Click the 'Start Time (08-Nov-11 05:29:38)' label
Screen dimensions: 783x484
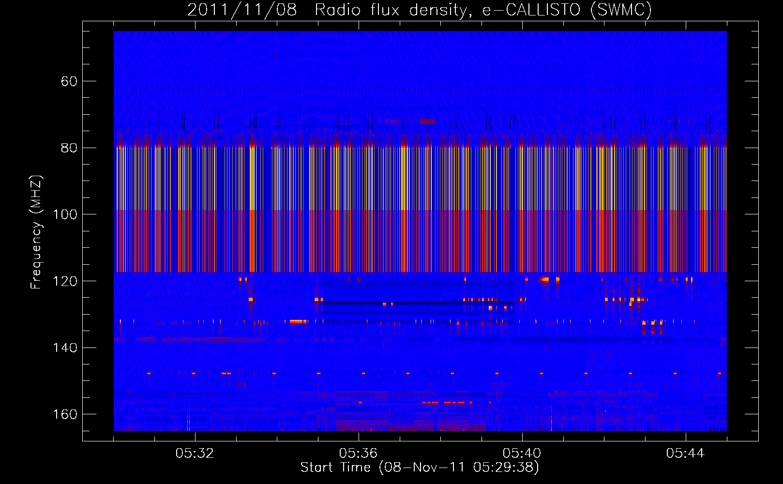[420, 468]
